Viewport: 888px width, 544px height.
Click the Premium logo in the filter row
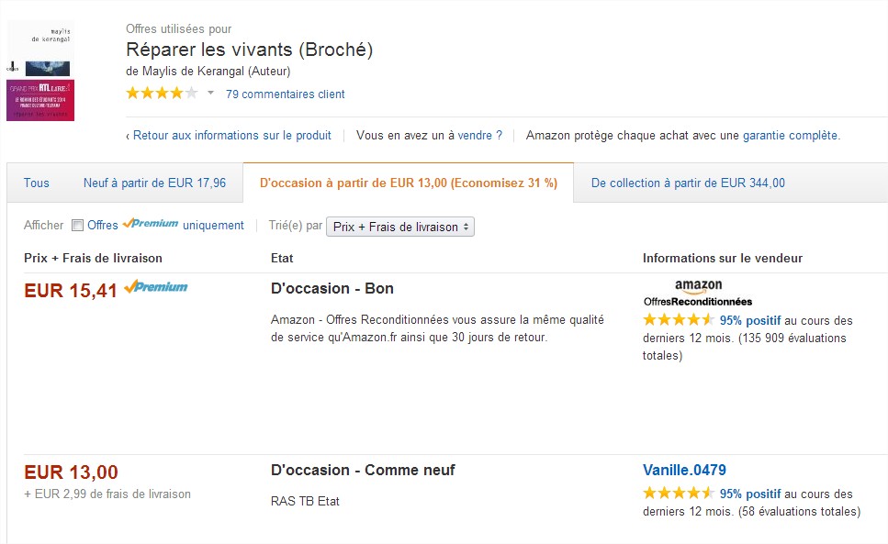(x=151, y=223)
